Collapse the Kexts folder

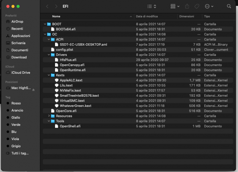[49, 75]
